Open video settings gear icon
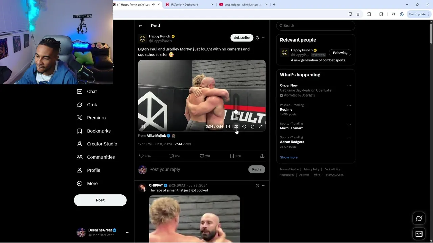 tap(244, 127)
